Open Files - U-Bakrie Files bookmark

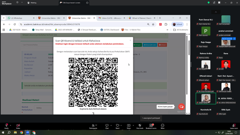(x=131, y=30)
